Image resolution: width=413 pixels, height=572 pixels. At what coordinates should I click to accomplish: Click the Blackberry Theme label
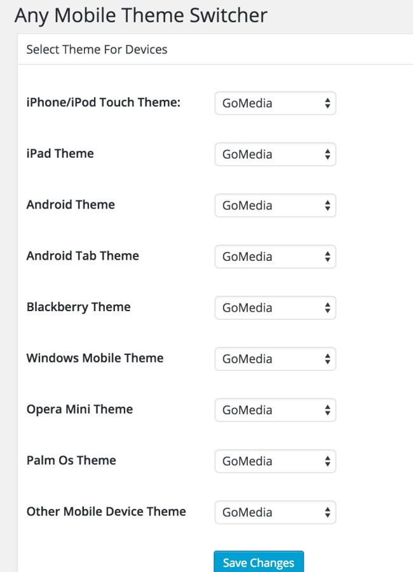click(78, 307)
